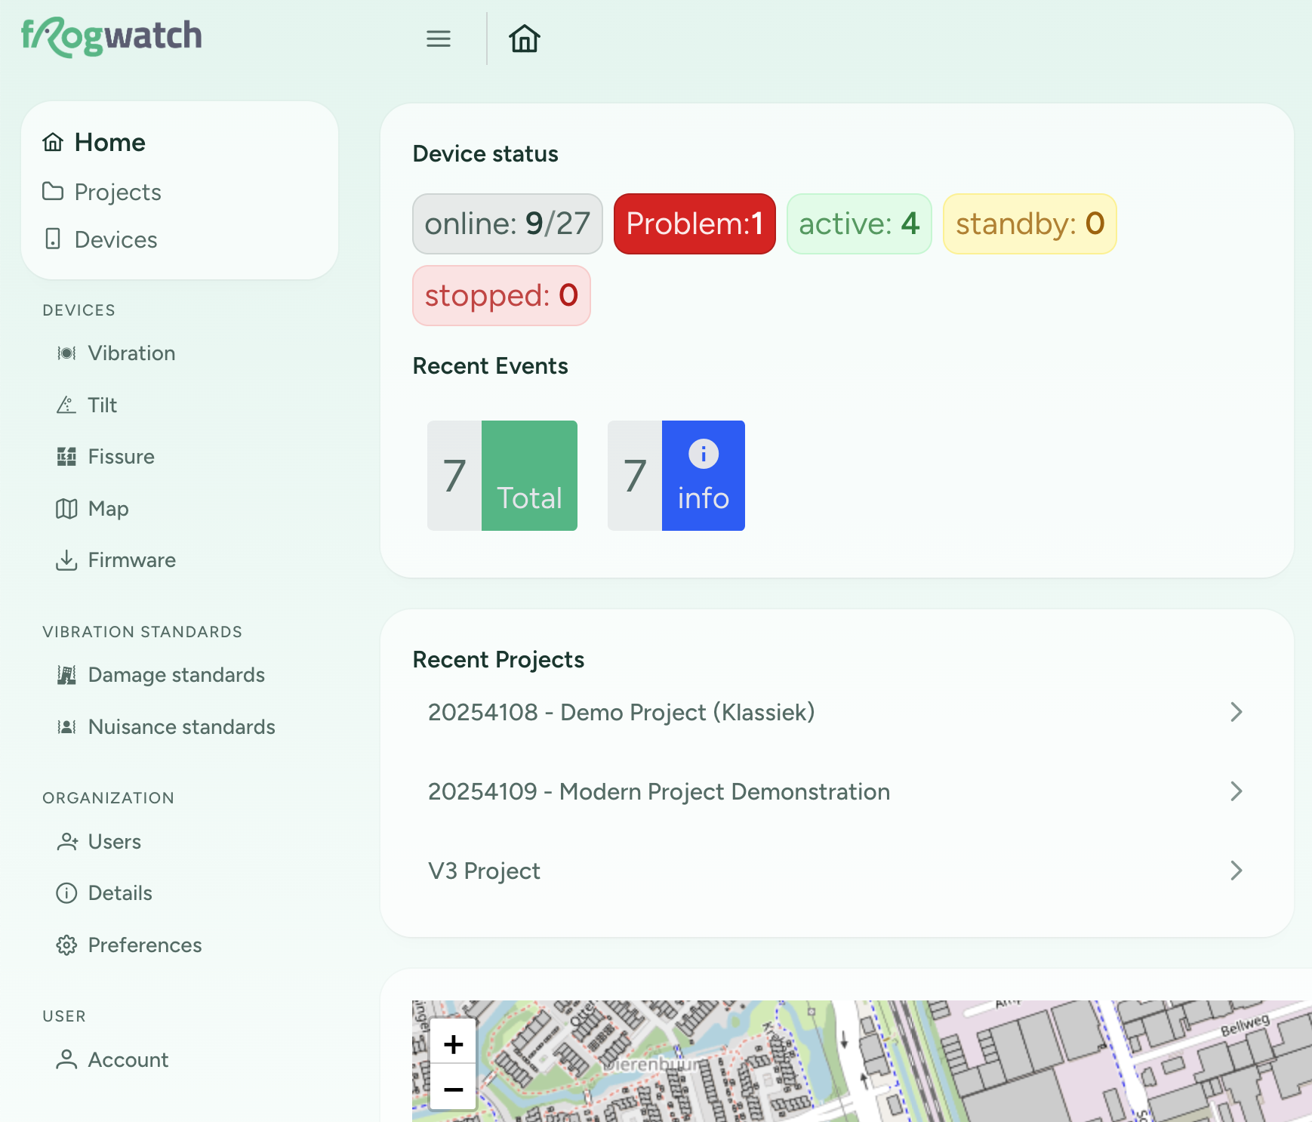1312x1122 pixels.
Task: Click the blue info events tile
Action: 702,476
